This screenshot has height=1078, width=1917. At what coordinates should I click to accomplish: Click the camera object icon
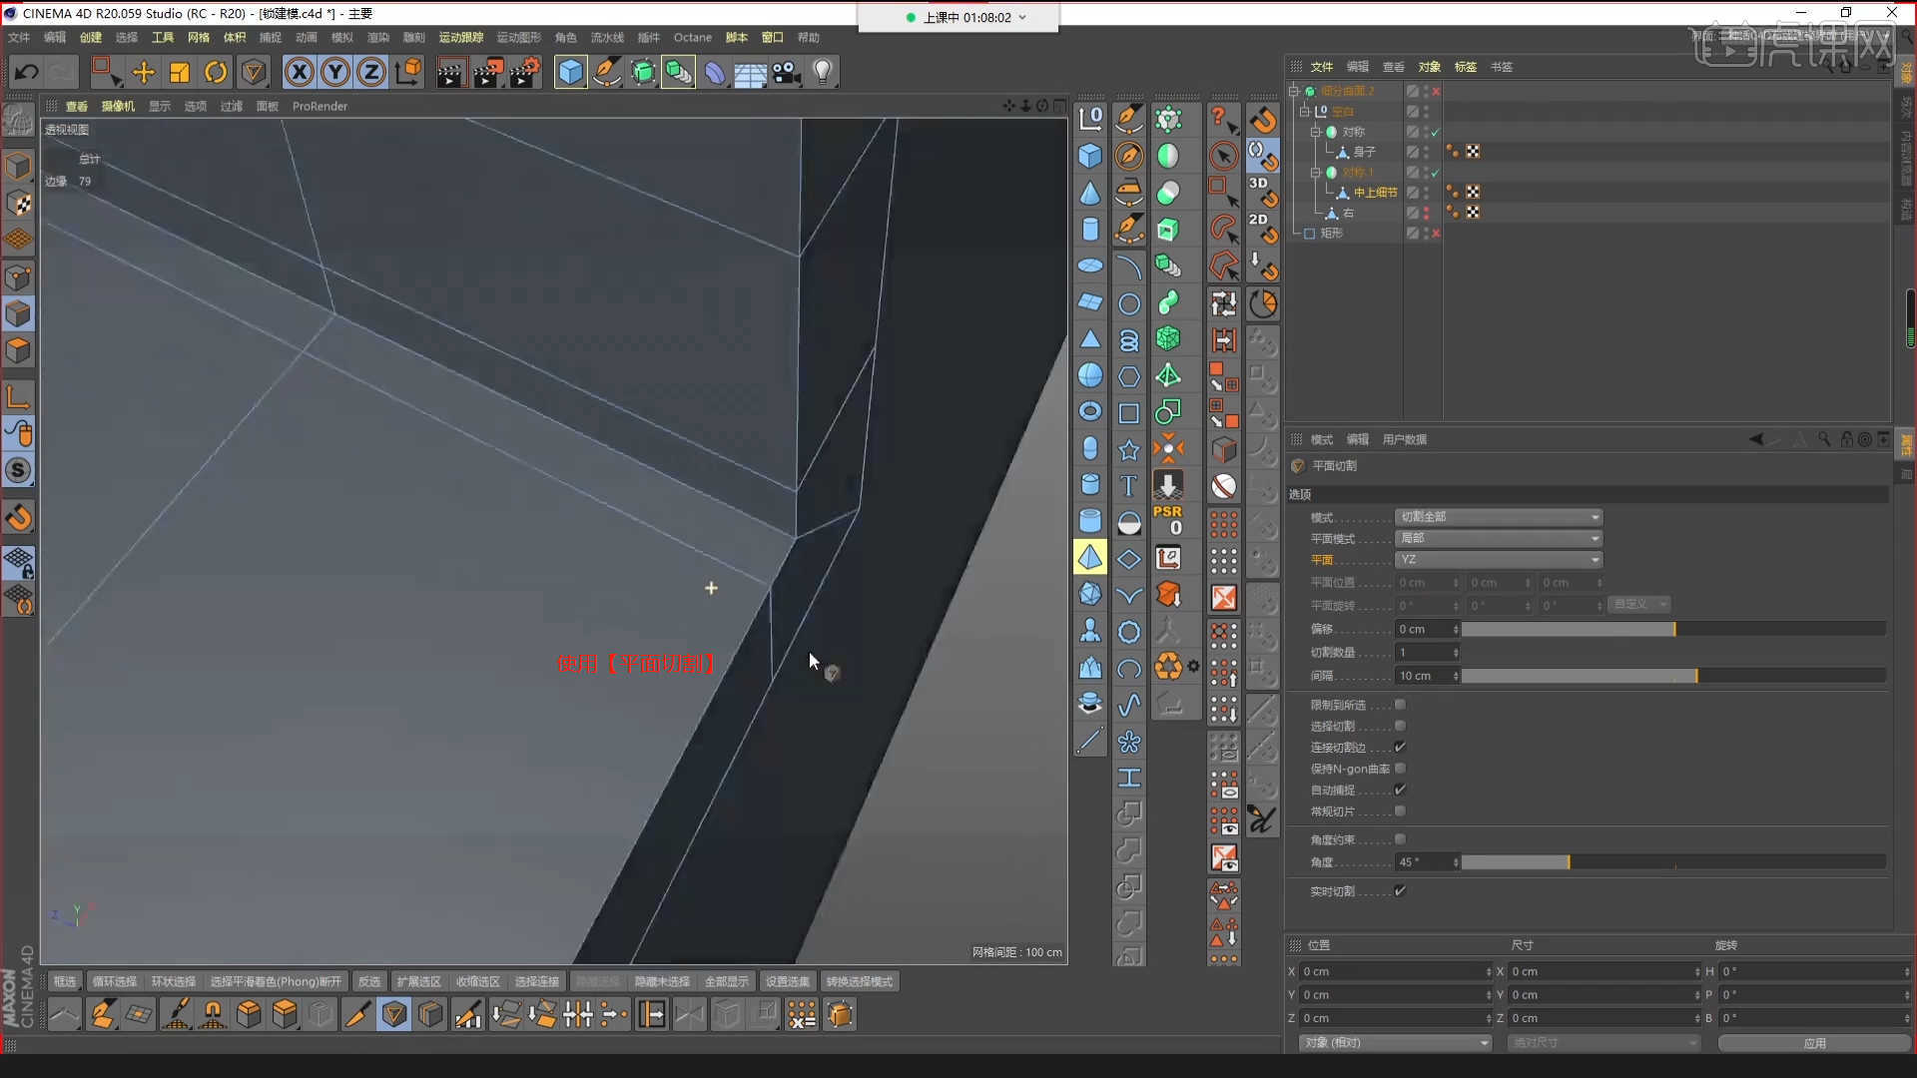(787, 72)
